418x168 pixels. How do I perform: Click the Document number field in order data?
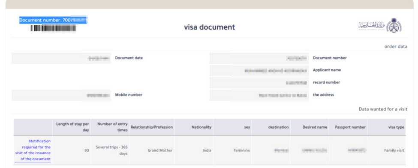click(259, 58)
